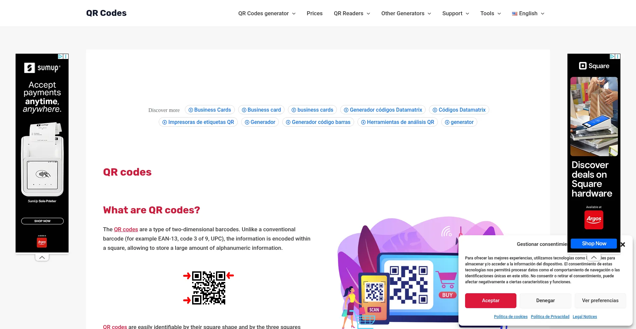Screen dimensions: 636x329
Task: Follow the QR codes link in bottom paragraph
Action: click(x=115, y=327)
